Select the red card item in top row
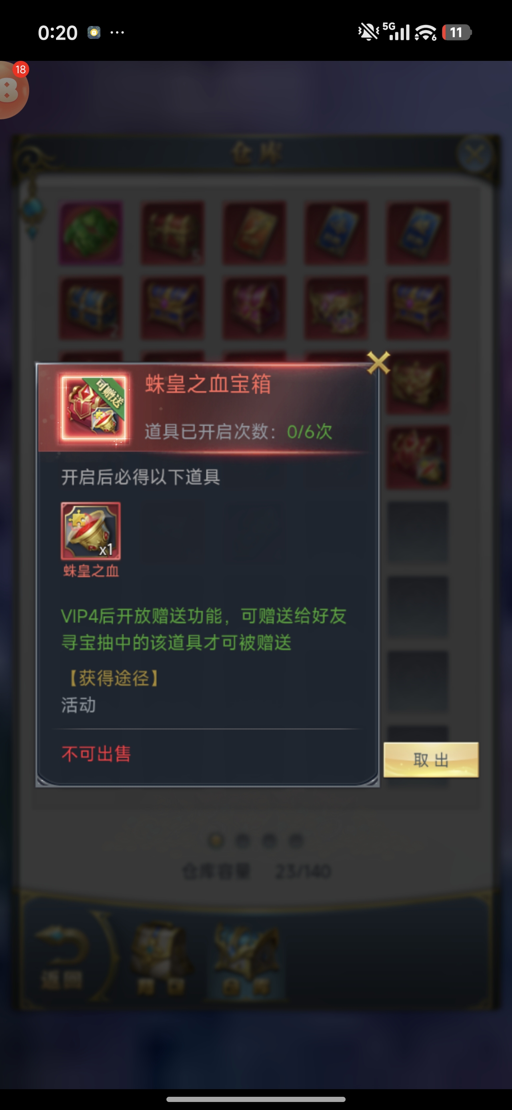The image size is (512, 1110). [x=254, y=232]
